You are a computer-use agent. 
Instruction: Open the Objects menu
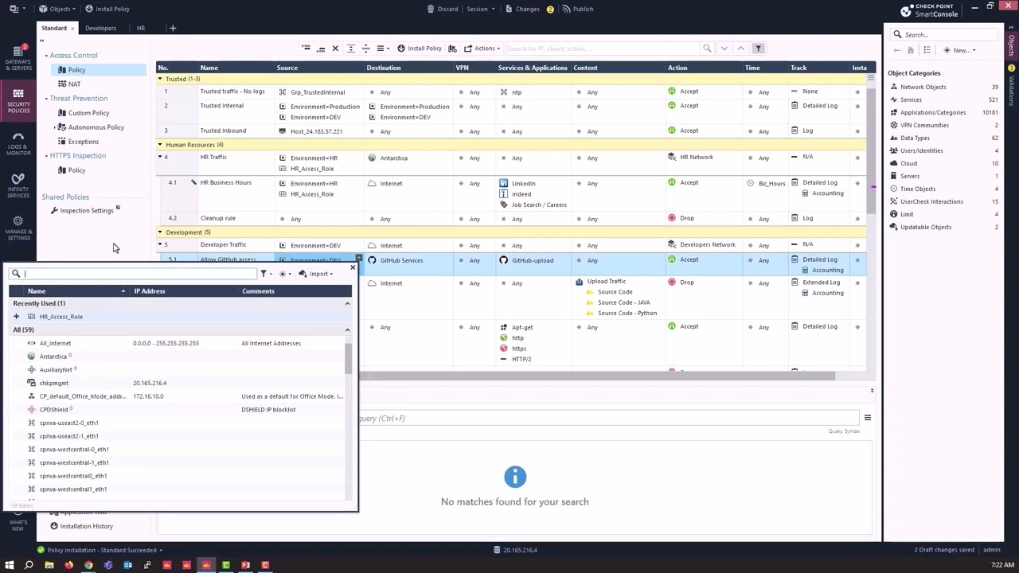tap(57, 9)
